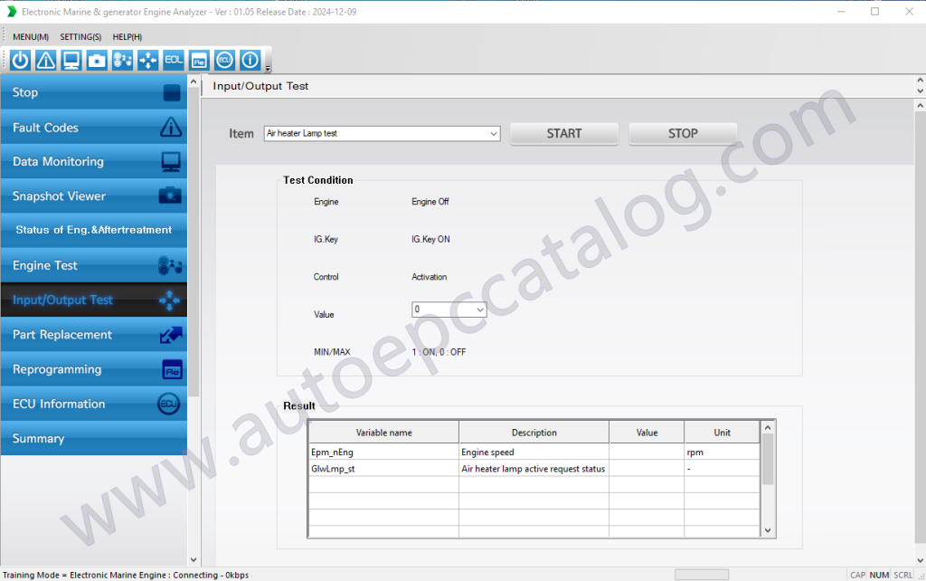926x581 pixels.
Task: Click the Training Mode status text
Action: (x=126, y=575)
